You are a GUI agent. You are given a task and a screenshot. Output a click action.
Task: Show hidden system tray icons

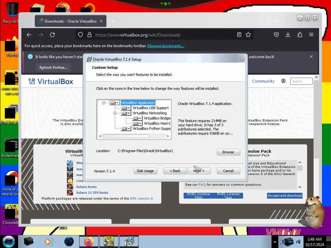(x=275, y=242)
